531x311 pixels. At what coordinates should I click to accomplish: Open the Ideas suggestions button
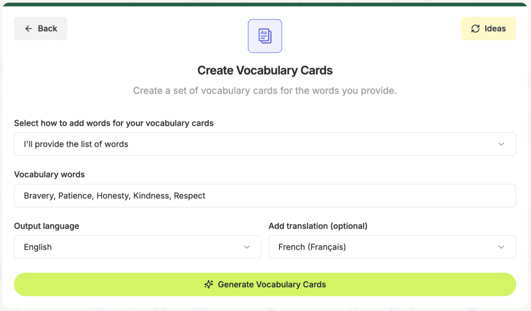(x=488, y=28)
